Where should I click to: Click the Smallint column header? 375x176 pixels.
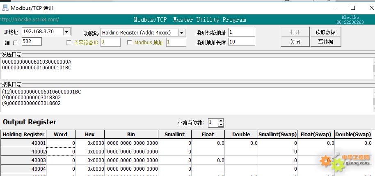point(175,135)
